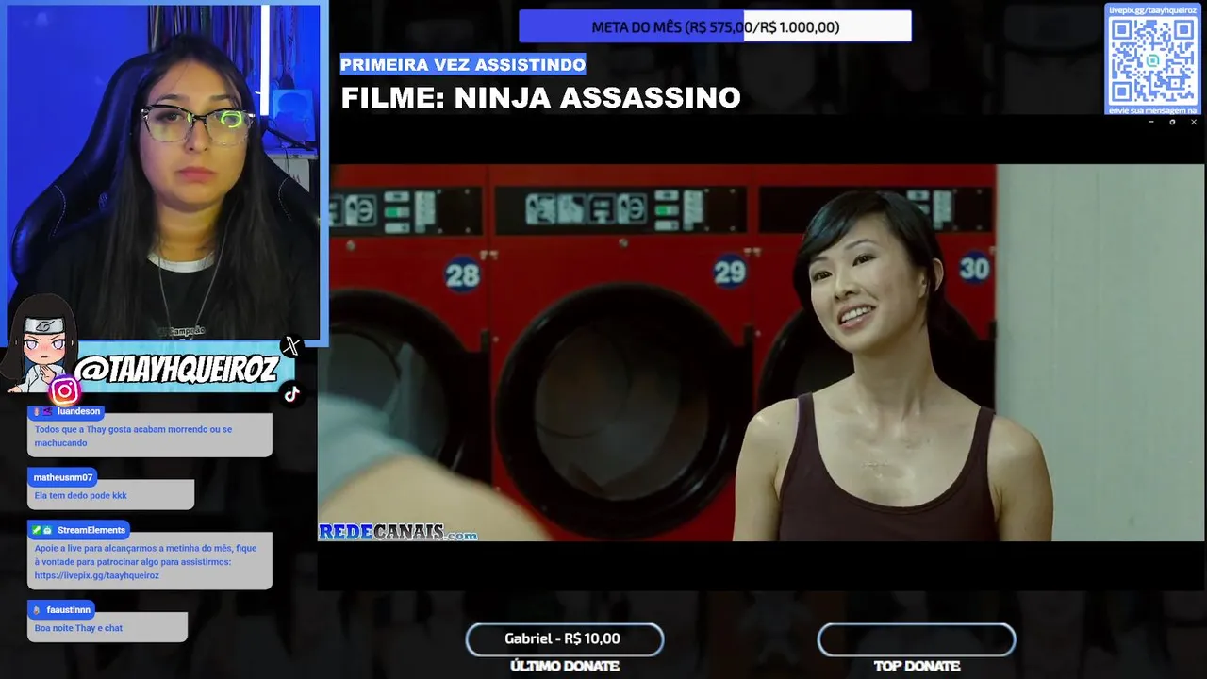Click 'envie sua mensagem na' caption under the QR code
The width and height of the screenshot is (1207, 679).
point(1152,110)
